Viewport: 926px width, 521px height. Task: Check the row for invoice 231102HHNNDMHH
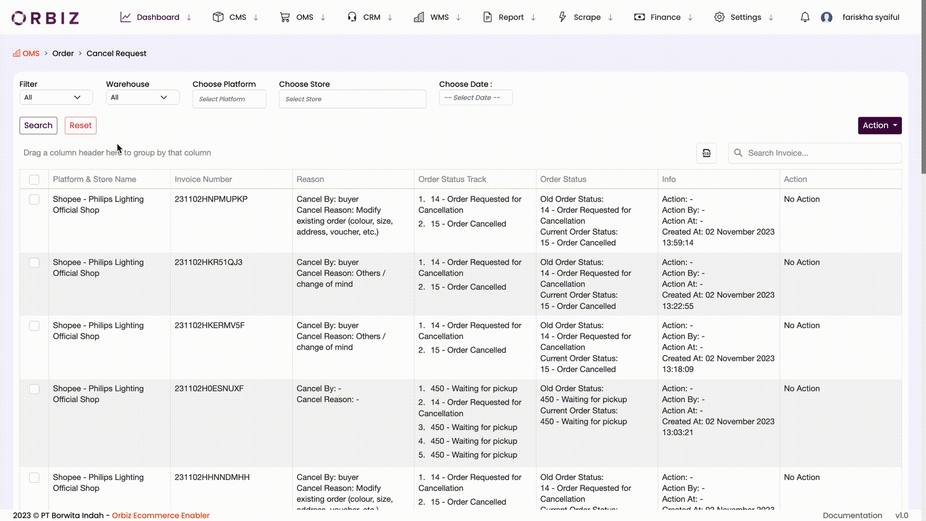34,478
